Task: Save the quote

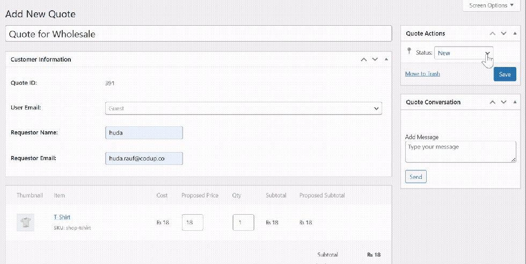Action: click(505, 74)
